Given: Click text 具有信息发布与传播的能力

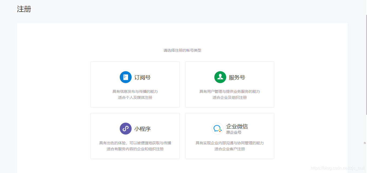Looking at the screenshot, I should pyautogui.click(x=135, y=92).
